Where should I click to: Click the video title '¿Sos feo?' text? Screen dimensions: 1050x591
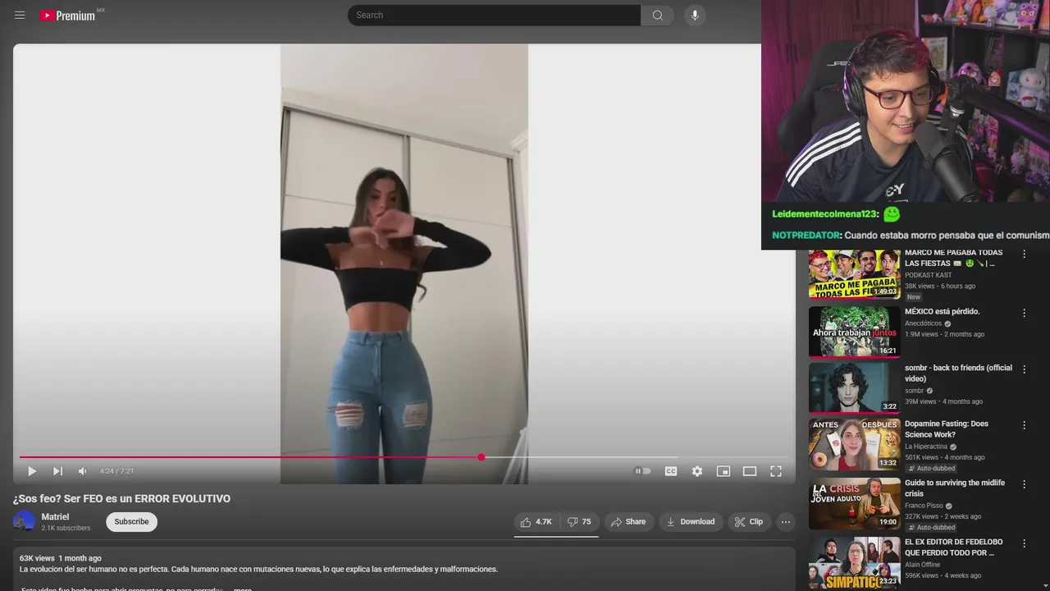(121, 499)
